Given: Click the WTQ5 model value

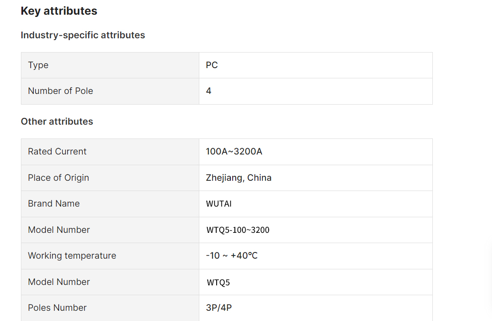Looking at the screenshot, I should pos(218,283).
